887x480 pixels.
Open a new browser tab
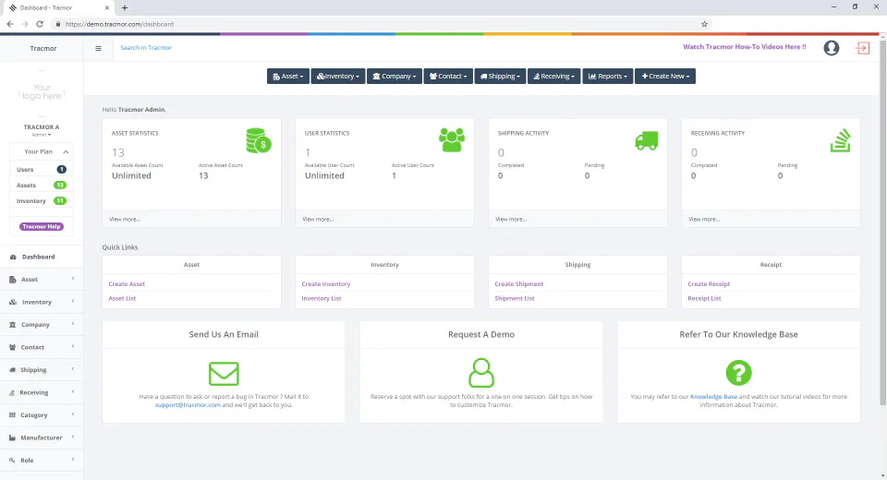pyautogui.click(x=125, y=8)
